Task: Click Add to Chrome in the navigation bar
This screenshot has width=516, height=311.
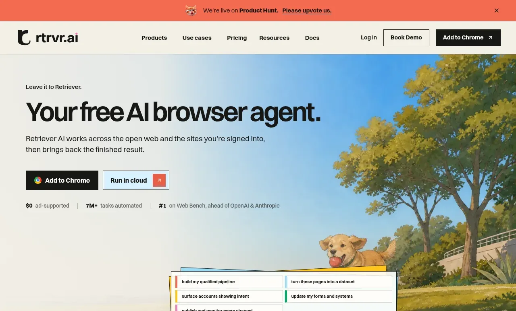Action: pyautogui.click(x=468, y=38)
